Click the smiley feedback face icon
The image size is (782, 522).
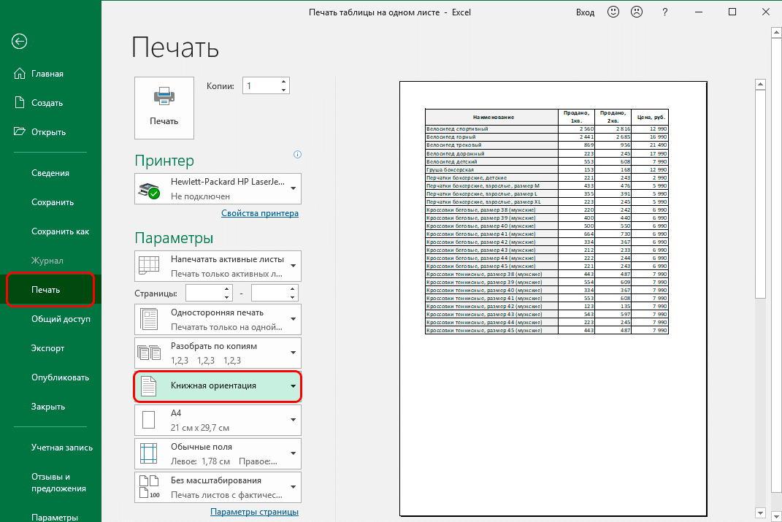[614, 12]
